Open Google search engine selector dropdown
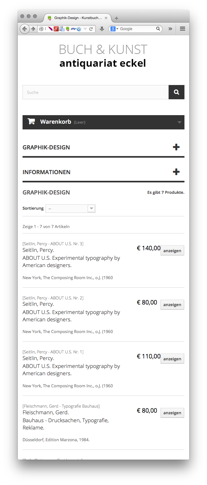The width and height of the screenshot is (207, 485). pos(114,29)
